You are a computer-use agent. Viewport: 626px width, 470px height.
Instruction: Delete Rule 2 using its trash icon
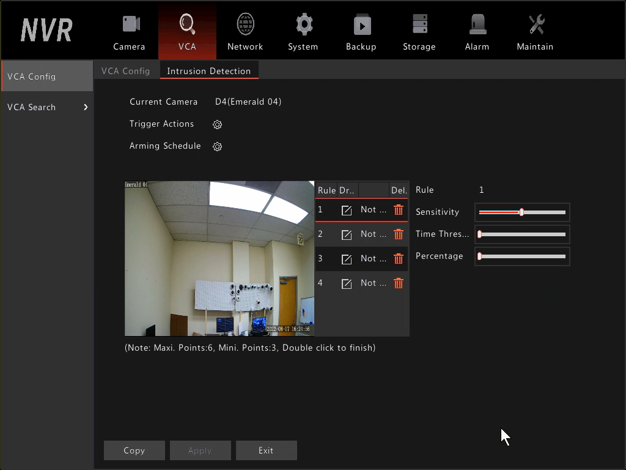[x=398, y=234]
